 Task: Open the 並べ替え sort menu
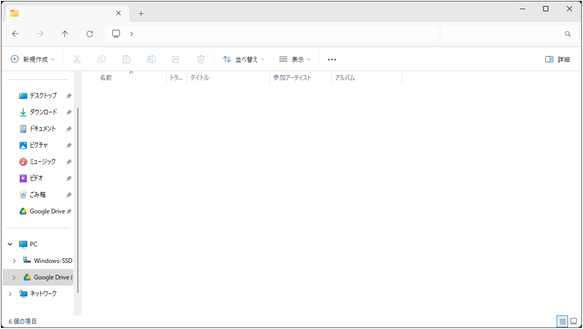[243, 59]
